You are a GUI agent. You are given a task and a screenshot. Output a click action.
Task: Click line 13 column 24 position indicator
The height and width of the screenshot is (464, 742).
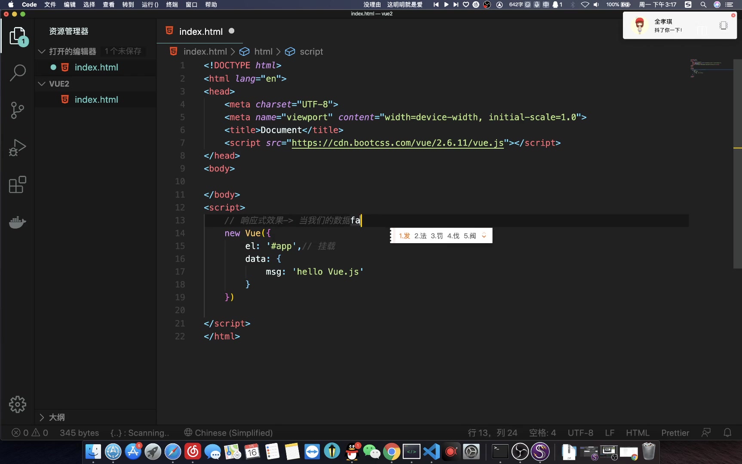click(493, 433)
